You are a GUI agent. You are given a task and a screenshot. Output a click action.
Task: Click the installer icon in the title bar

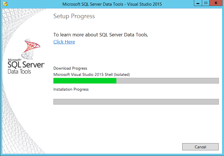coord(5,4)
